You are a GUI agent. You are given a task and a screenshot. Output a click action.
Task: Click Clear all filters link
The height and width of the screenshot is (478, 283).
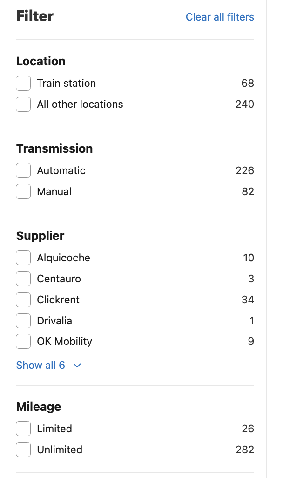[220, 17]
